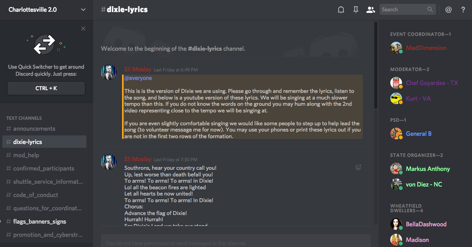472x247 pixels.
Task: Add reaction to Southrons lyrics message
Action: [x=358, y=167]
